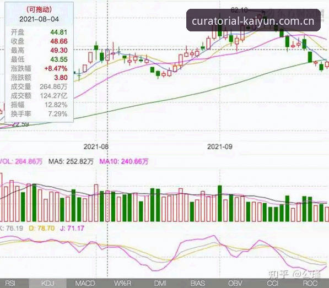Switch to the OBV indicator tab
The height and width of the screenshot is (288, 329).
(x=235, y=284)
